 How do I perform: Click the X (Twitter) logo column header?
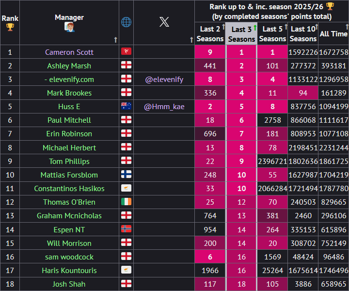[x=164, y=22]
